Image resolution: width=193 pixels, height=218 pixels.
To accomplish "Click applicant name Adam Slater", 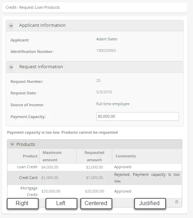I will point(107,39).
